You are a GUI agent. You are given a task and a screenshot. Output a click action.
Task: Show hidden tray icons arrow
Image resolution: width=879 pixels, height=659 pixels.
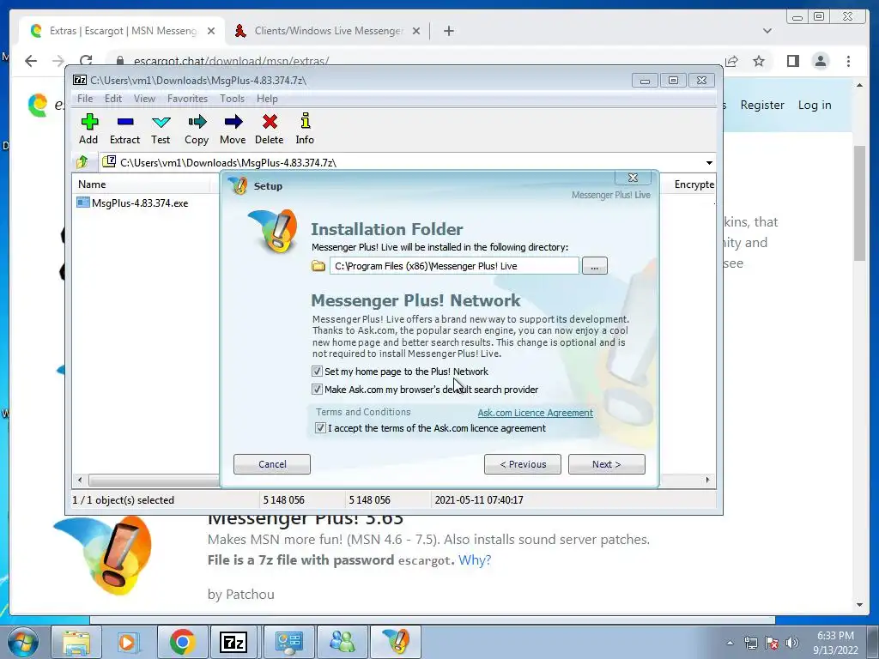(x=730, y=643)
